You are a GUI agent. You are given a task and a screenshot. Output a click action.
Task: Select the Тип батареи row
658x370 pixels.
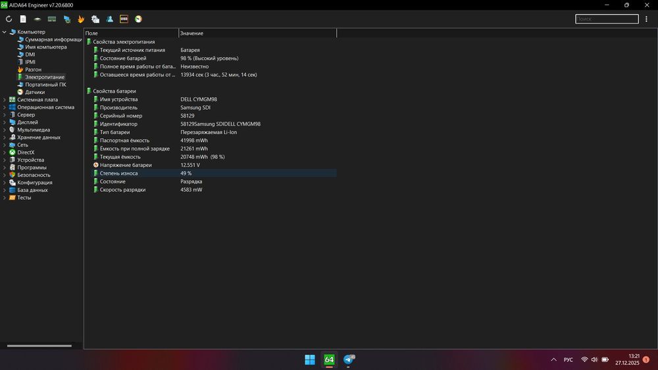click(214, 132)
